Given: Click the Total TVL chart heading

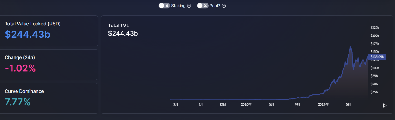Looking at the screenshot, I should (x=118, y=26).
